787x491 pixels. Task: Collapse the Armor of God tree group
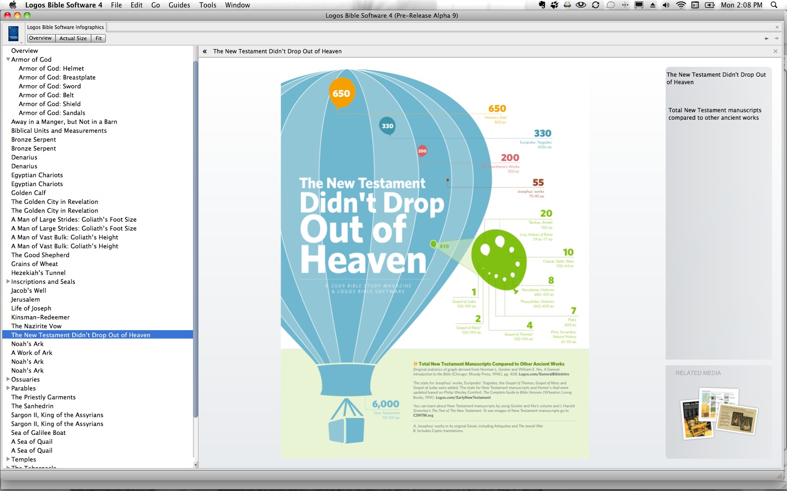tap(8, 59)
